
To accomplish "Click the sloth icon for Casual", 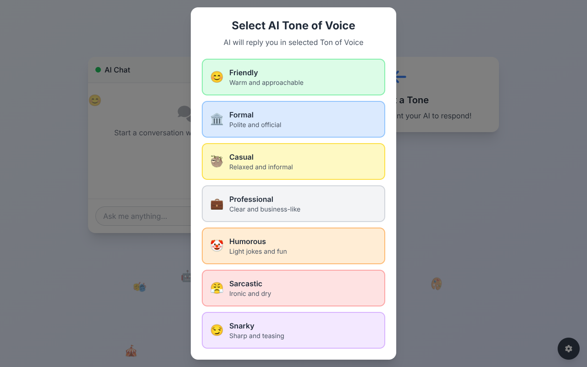I will point(217,161).
